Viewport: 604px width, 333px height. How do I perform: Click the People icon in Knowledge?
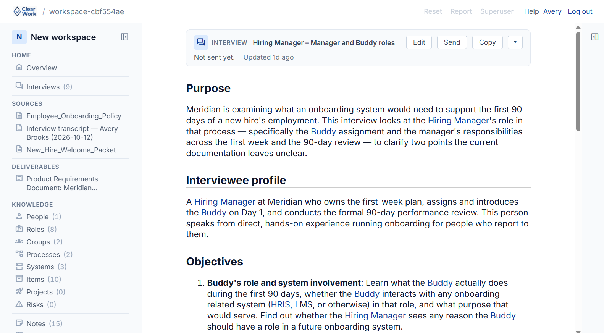coord(19,216)
